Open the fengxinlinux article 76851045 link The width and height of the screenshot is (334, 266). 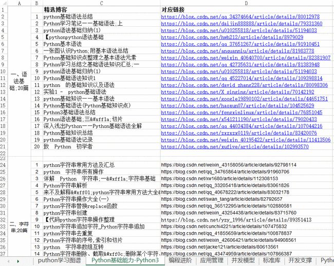tap(241, 112)
